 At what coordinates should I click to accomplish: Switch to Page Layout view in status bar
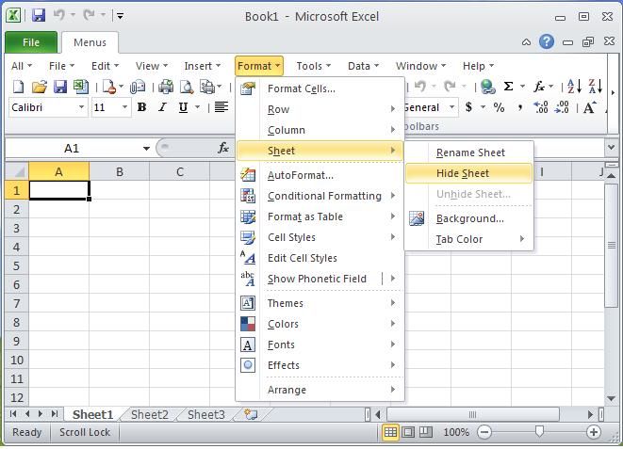pyautogui.click(x=408, y=432)
